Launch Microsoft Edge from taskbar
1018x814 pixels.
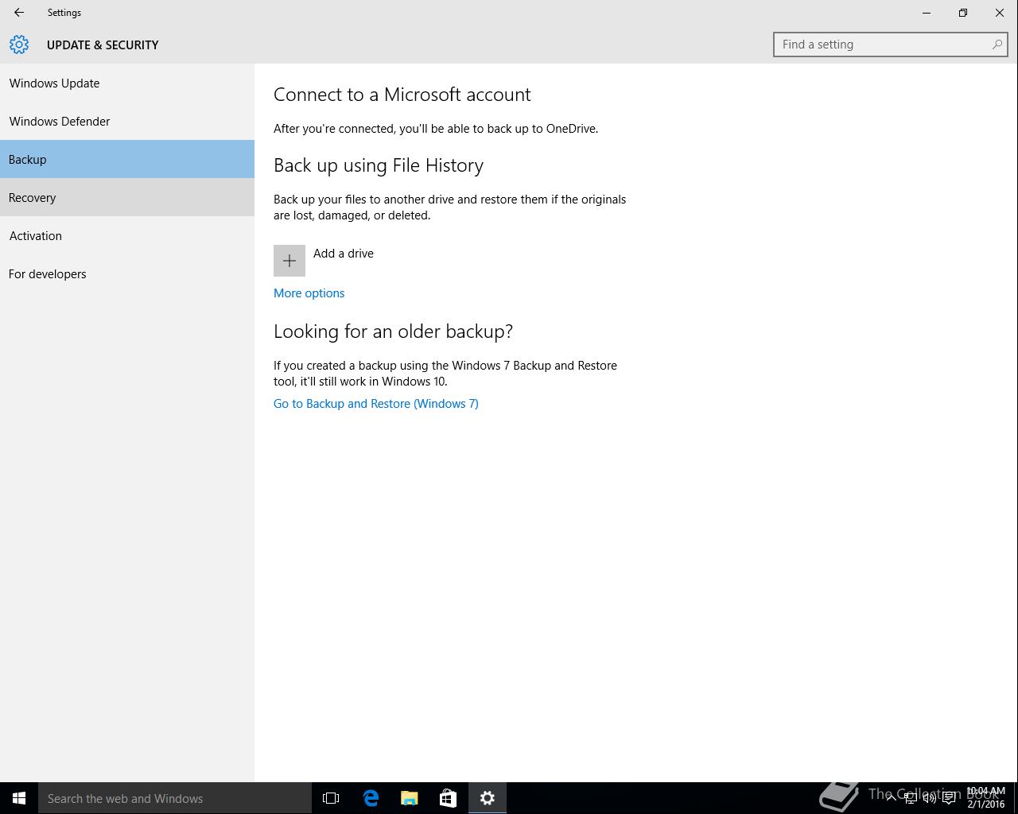click(x=371, y=798)
